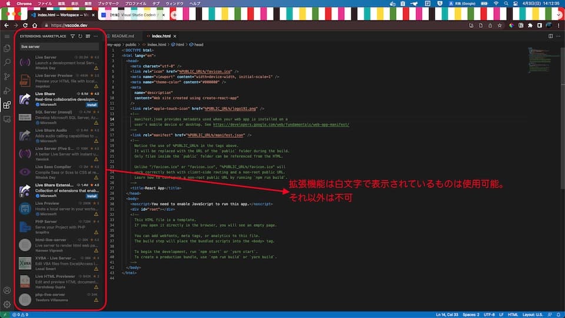
Task: Open the ヘルプ menu
Action: (195, 4)
